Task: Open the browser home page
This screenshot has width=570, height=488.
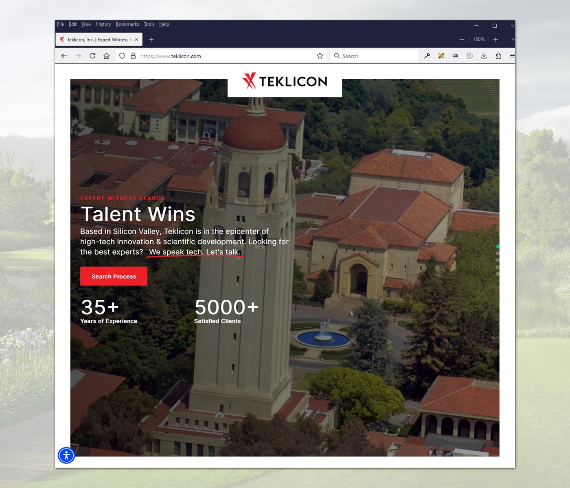Action: click(x=106, y=56)
